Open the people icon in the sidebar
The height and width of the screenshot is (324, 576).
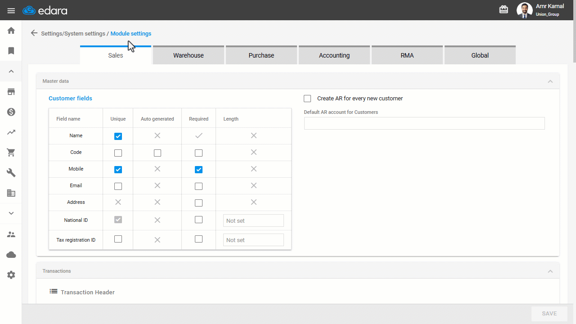(x=11, y=234)
